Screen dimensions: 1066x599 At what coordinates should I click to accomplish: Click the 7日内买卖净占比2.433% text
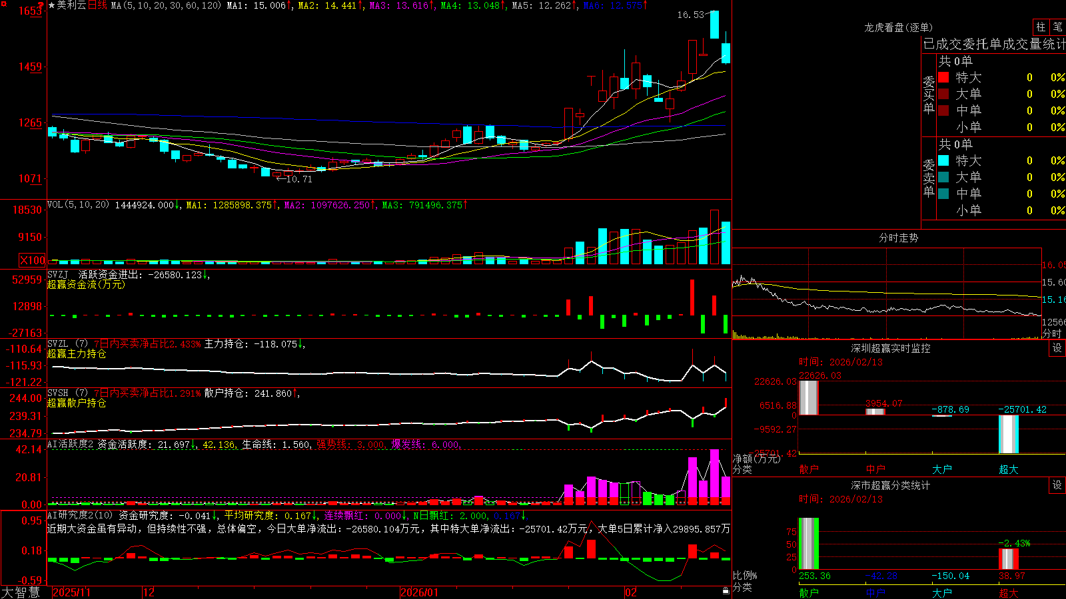click(147, 344)
